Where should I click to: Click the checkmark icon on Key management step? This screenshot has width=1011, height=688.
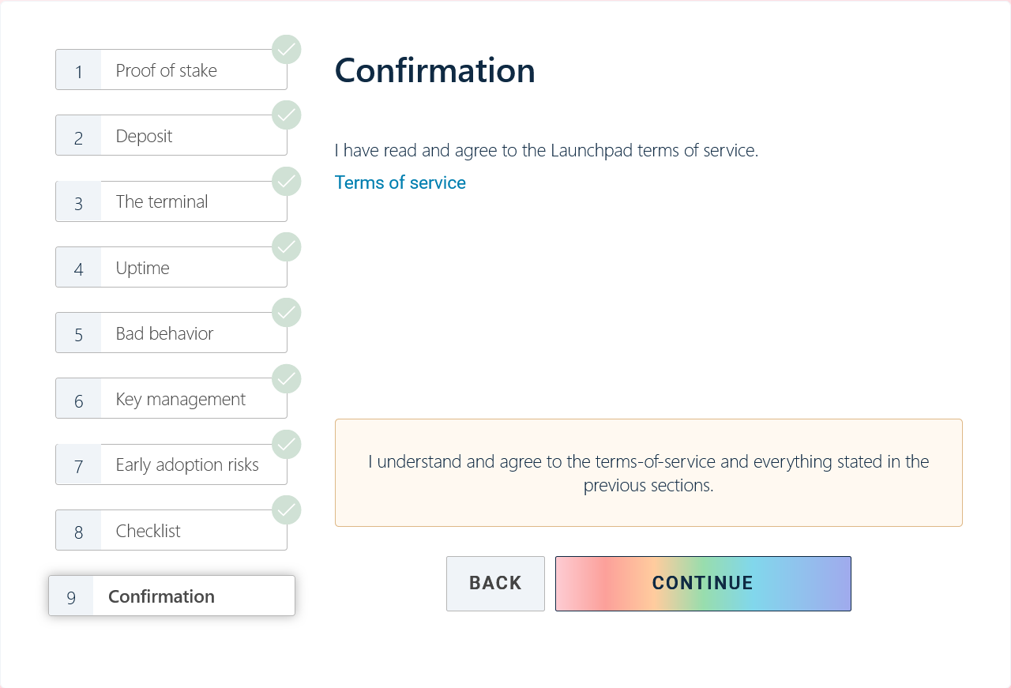click(x=287, y=379)
